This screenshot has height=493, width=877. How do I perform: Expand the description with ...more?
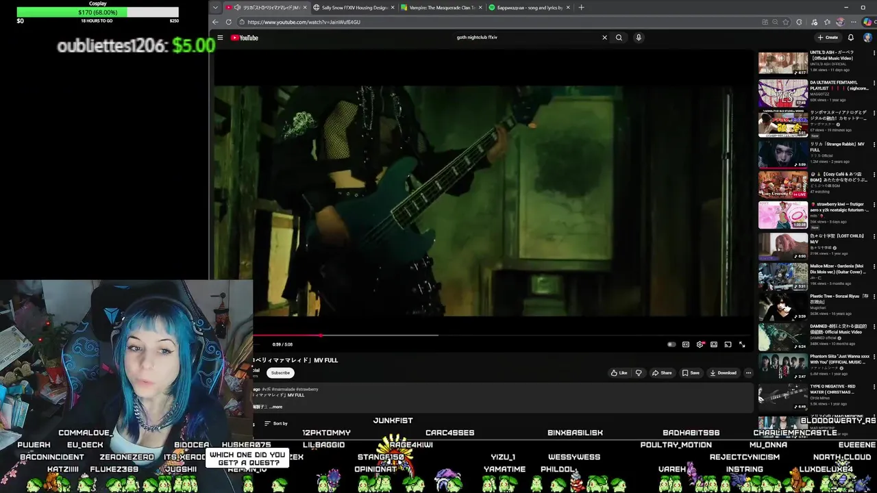point(275,407)
